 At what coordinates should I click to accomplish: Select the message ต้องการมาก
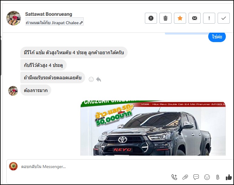coord(36,90)
